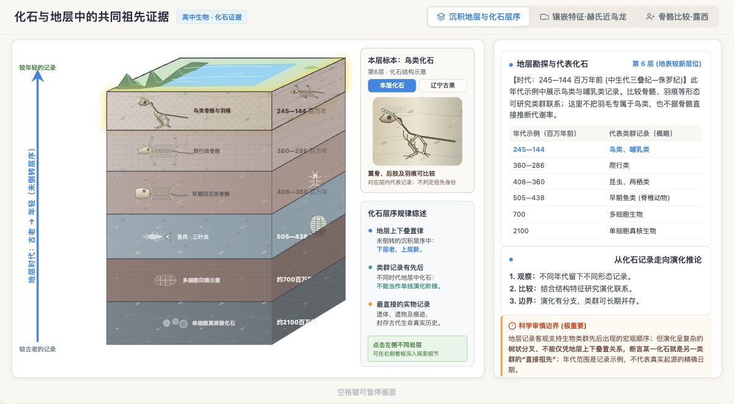Switch to the 镶嵌特征·赫氏近鸟龙 tab
This screenshot has height=404, width=734.
pyautogui.click(x=583, y=17)
